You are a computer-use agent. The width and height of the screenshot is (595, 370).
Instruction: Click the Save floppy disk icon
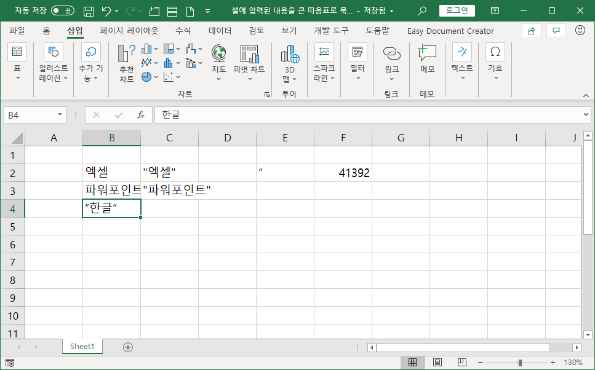[89, 11]
